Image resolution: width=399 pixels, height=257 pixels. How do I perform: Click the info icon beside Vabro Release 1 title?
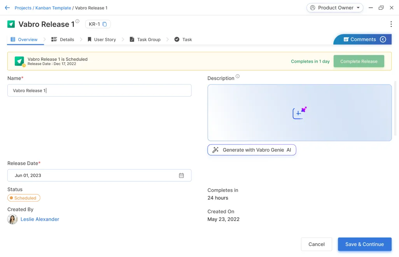coord(77,21)
